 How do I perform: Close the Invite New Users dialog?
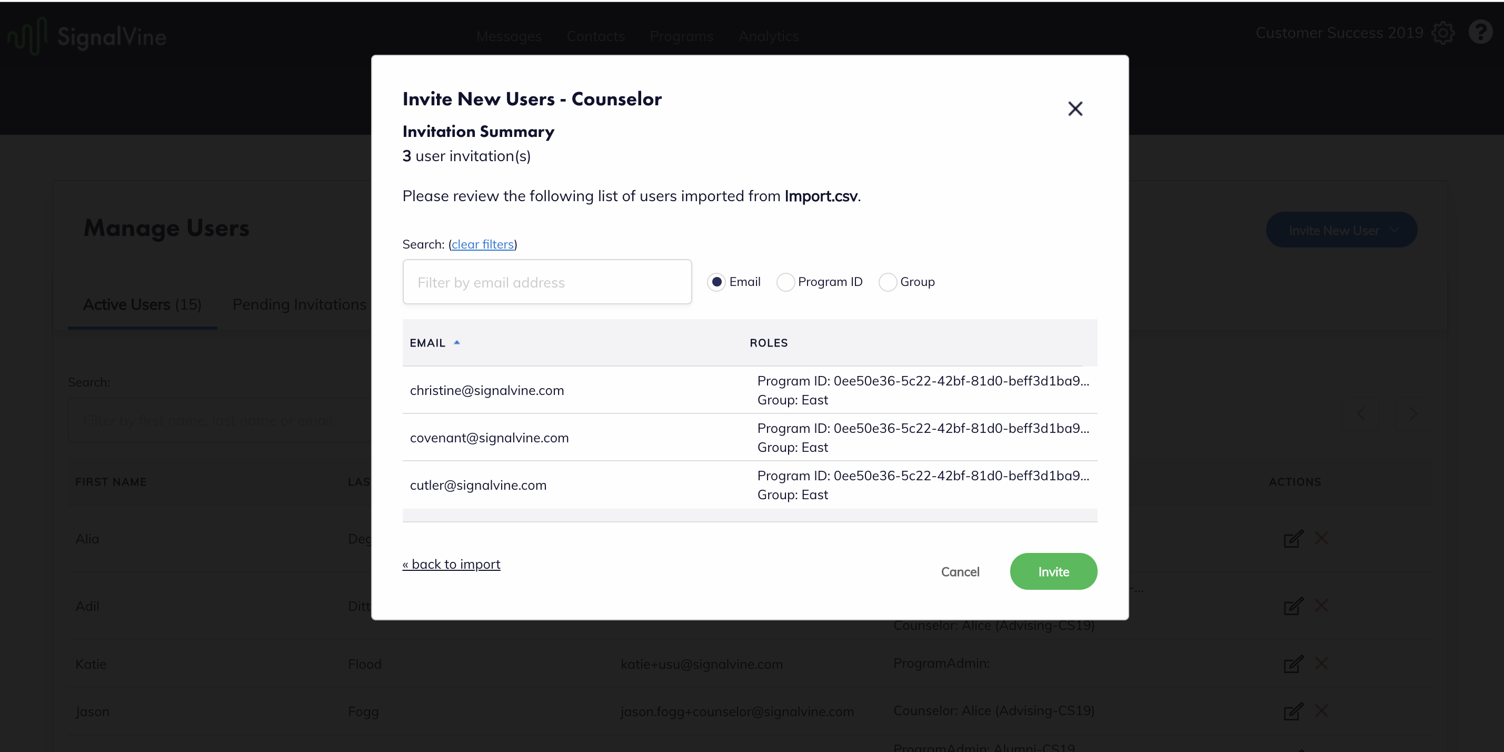click(x=1075, y=108)
